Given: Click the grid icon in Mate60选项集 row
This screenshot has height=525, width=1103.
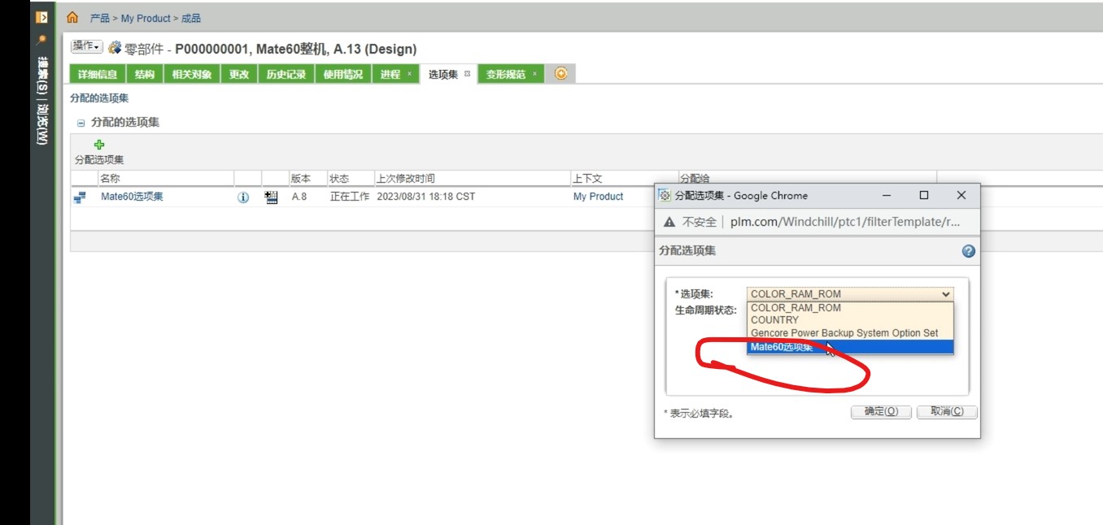Looking at the screenshot, I should 272,197.
